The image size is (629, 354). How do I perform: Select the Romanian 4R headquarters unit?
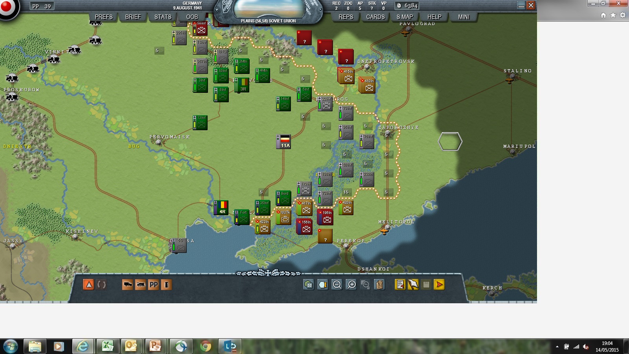point(221,208)
